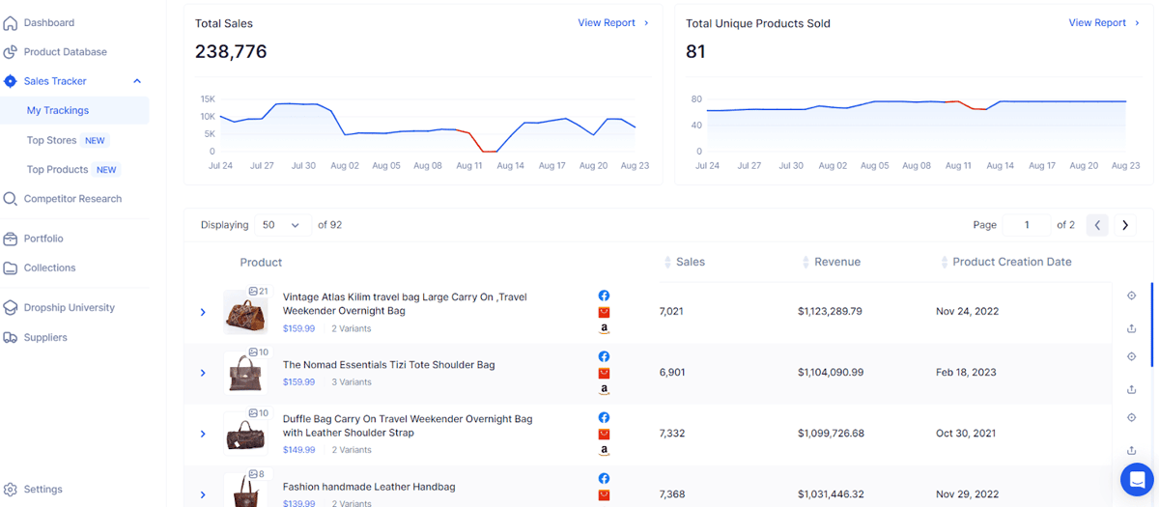
Task: Open the Nomad Essentials Tote thumbnail image
Action: click(x=246, y=373)
